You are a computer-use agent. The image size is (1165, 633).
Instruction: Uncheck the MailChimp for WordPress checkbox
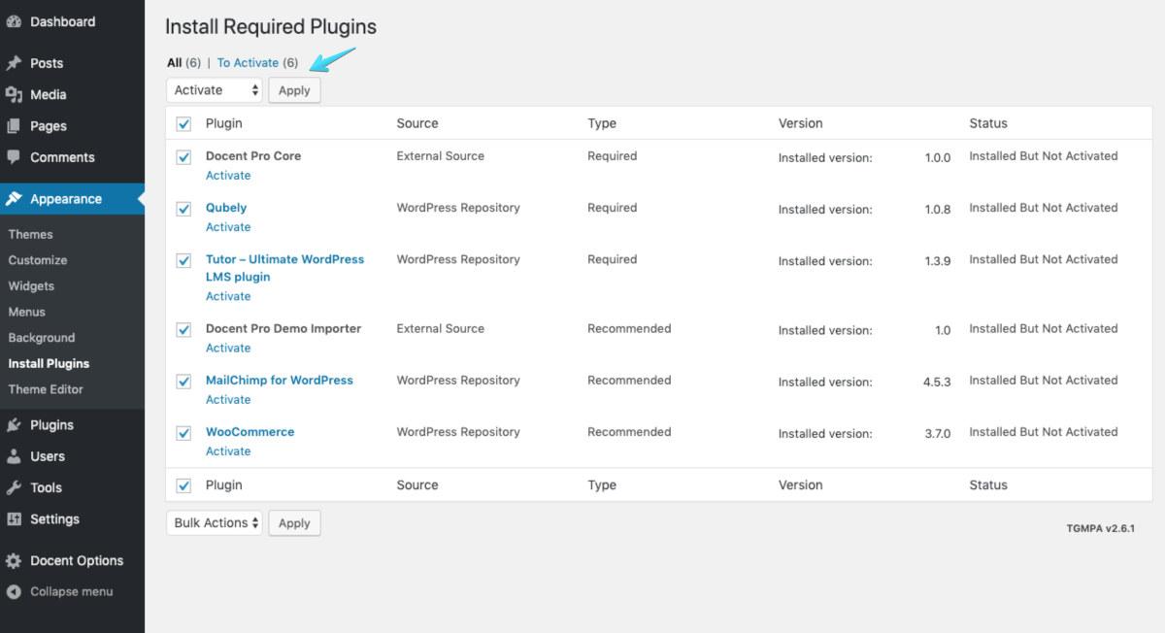(183, 381)
